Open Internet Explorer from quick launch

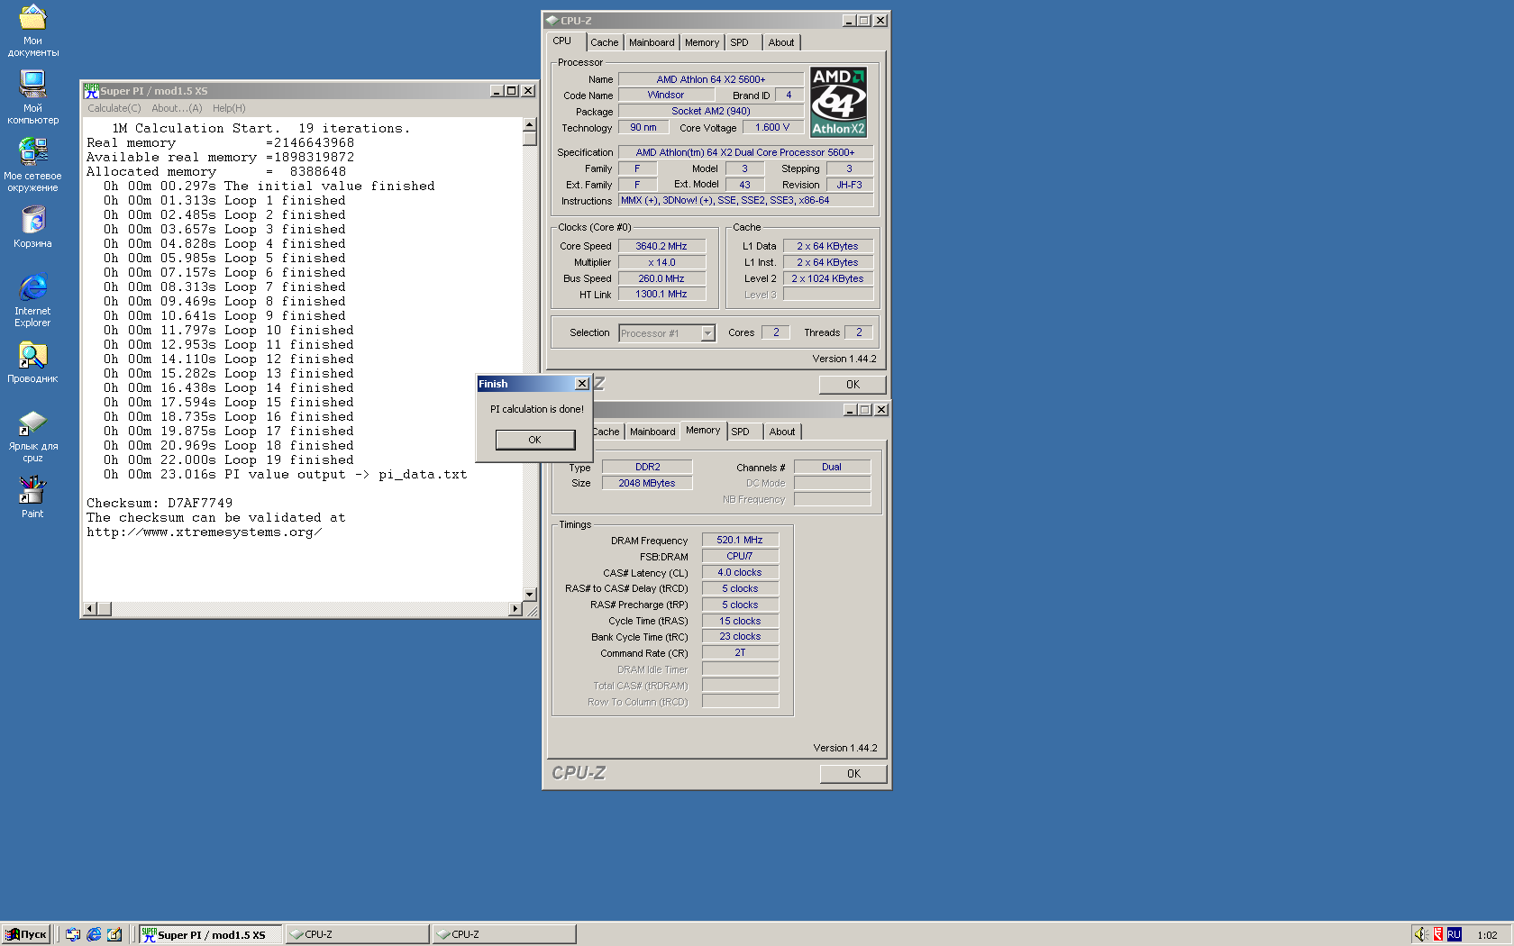(x=94, y=934)
